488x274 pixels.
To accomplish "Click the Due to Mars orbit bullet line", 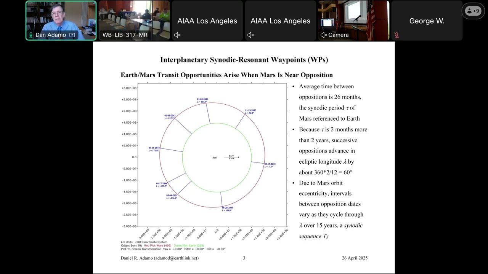I will tap(321, 183).
